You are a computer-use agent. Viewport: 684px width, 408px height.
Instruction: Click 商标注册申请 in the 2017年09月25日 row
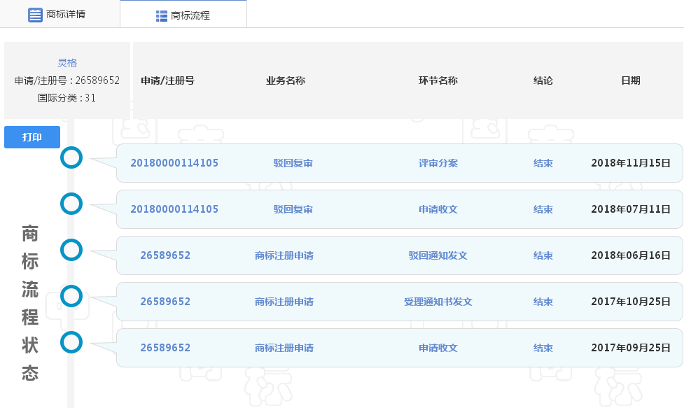pyautogui.click(x=284, y=348)
